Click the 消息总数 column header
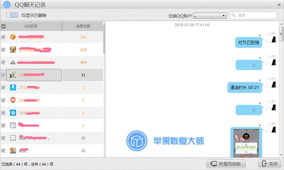Screen dimensions: 284x170 [83, 26]
